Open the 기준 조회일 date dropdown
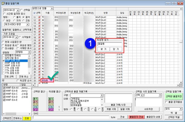The image size is (185, 122). click(16, 37)
